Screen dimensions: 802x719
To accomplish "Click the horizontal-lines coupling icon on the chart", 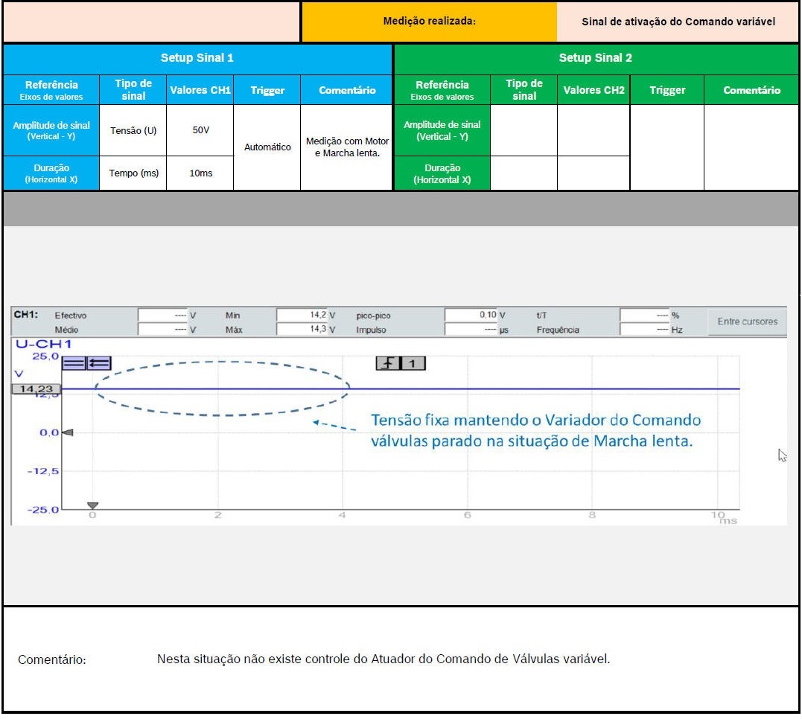I will pos(74,363).
